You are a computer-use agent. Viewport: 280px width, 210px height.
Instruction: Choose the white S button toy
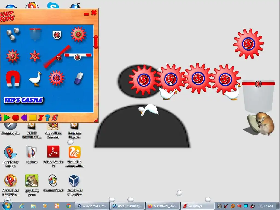coord(57,35)
